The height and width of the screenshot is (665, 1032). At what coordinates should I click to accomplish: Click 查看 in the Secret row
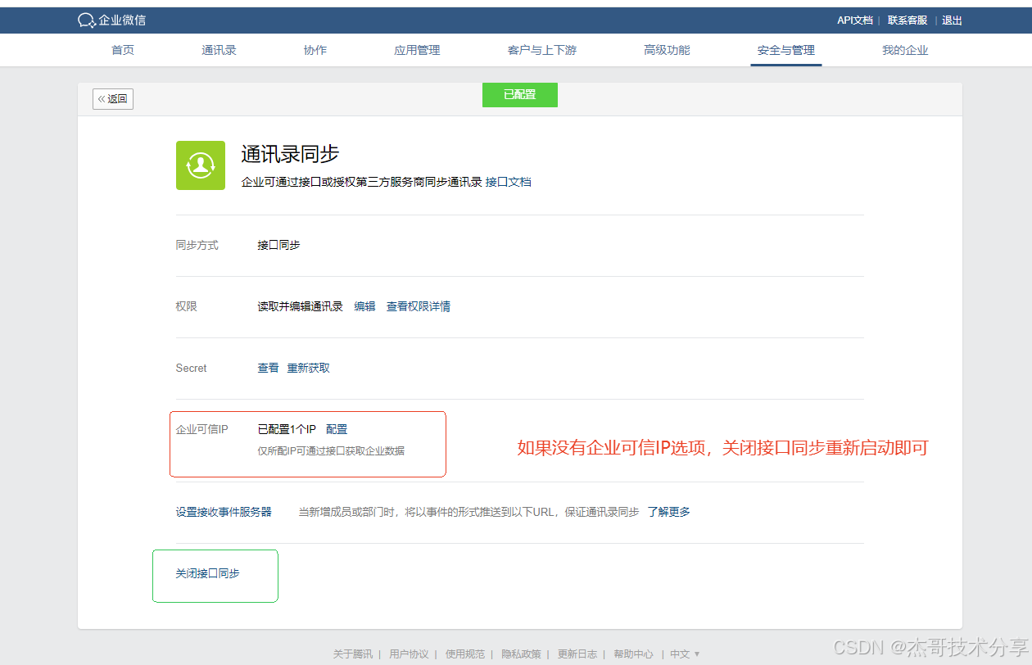(268, 368)
